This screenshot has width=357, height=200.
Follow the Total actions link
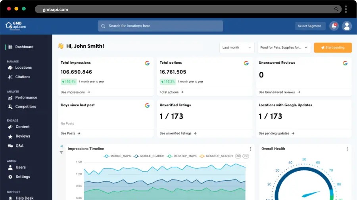tap(171, 92)
